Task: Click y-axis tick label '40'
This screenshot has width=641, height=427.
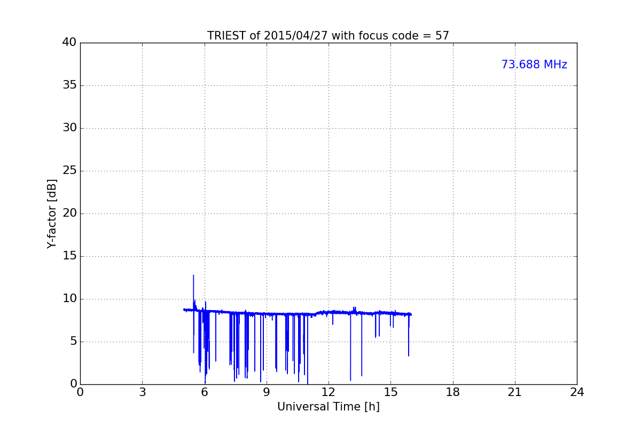Action: tap(69, 43)
